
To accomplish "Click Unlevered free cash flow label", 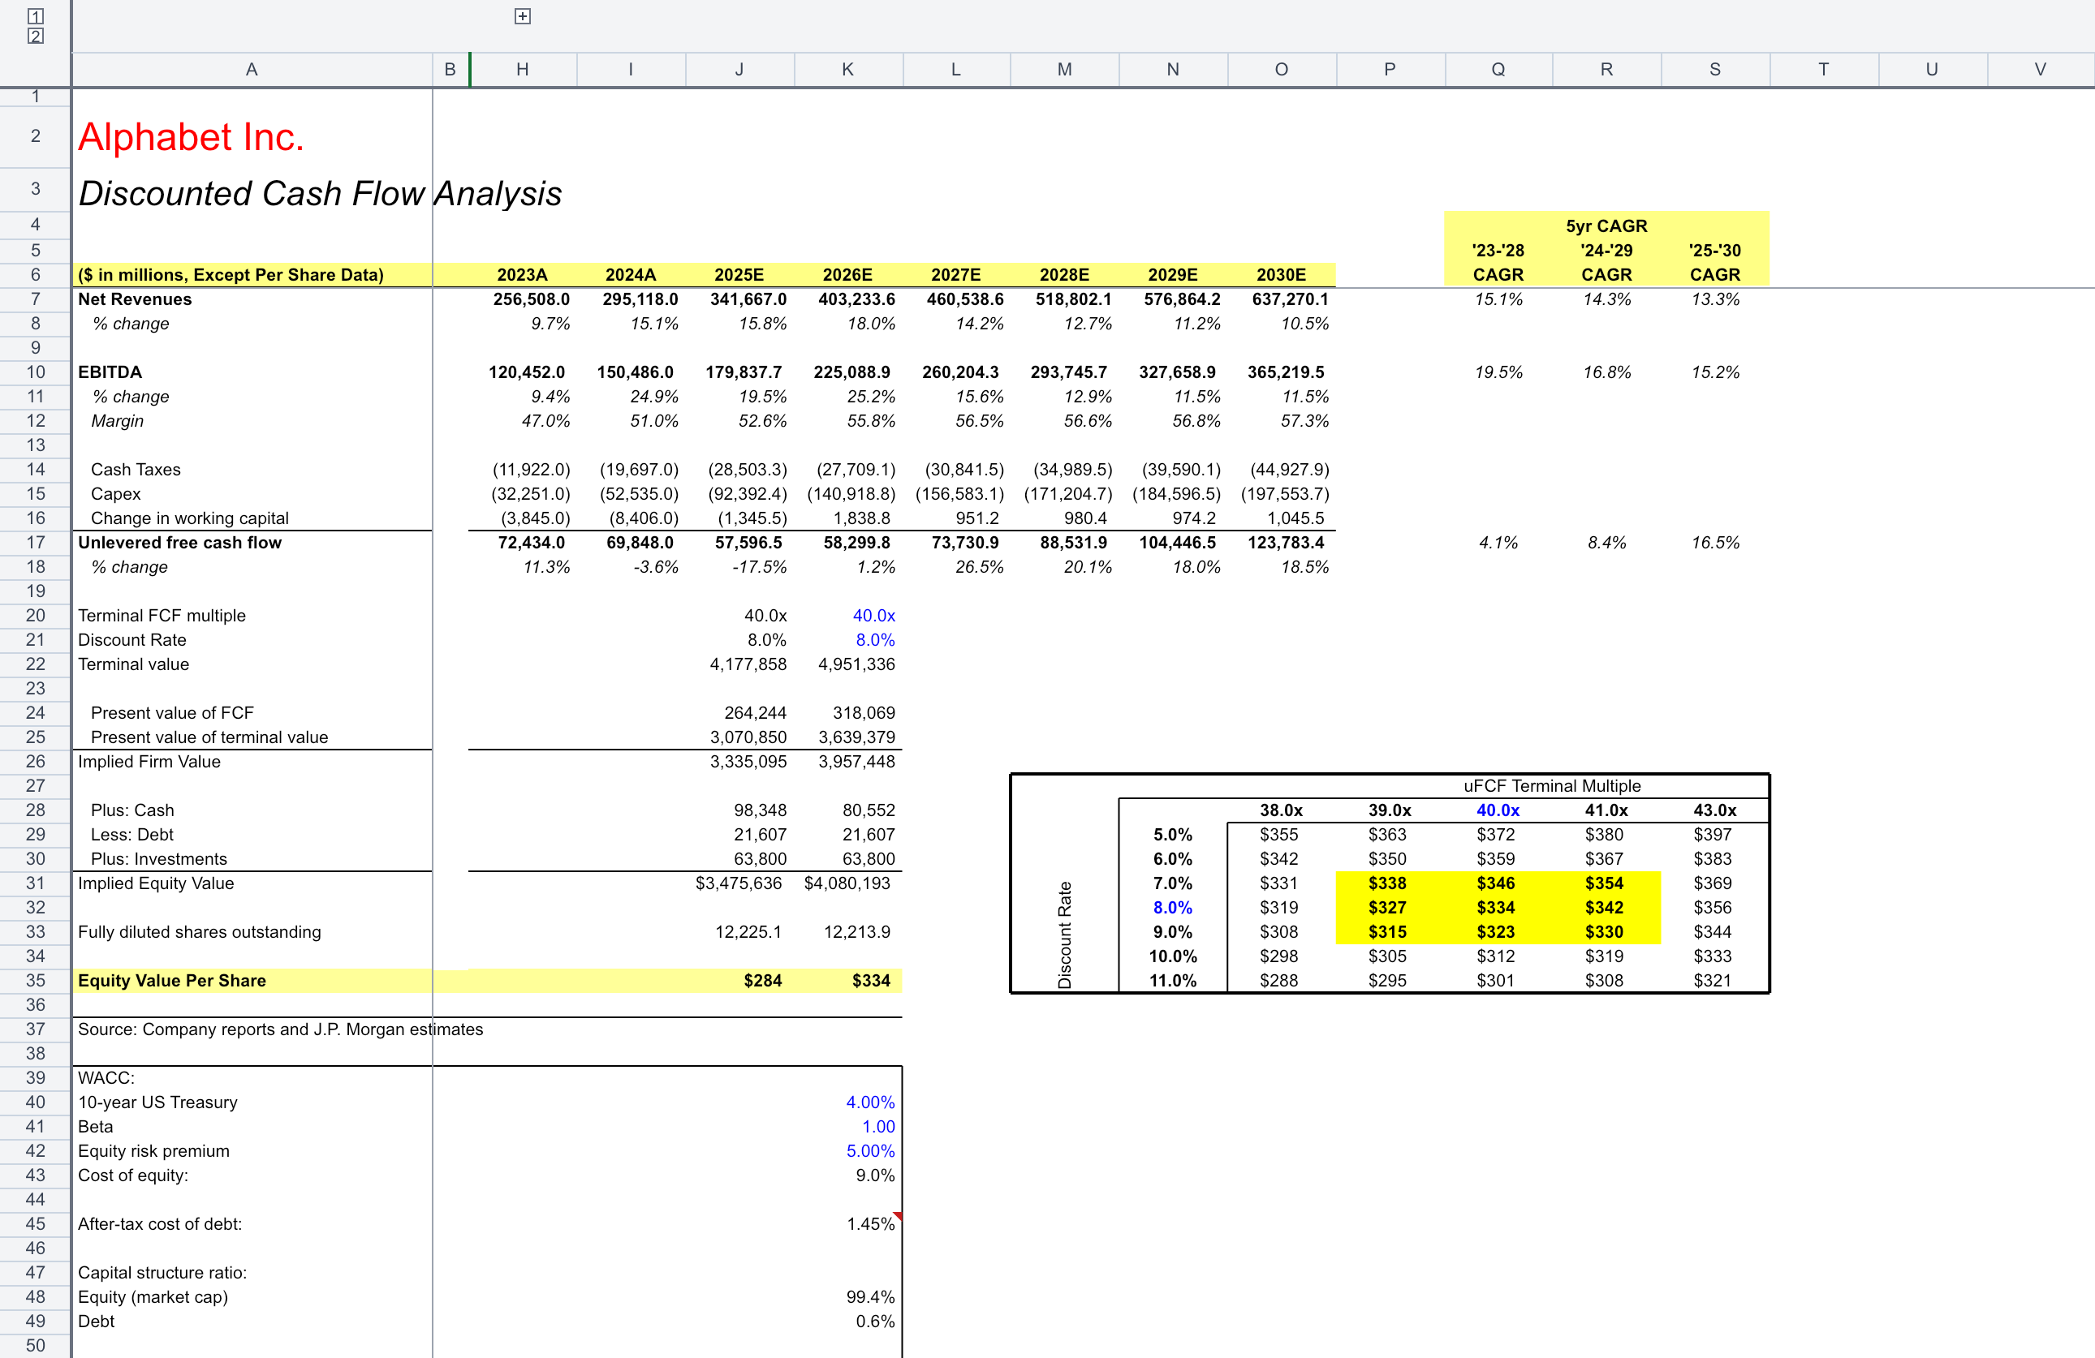I will (x=179, y=543).
